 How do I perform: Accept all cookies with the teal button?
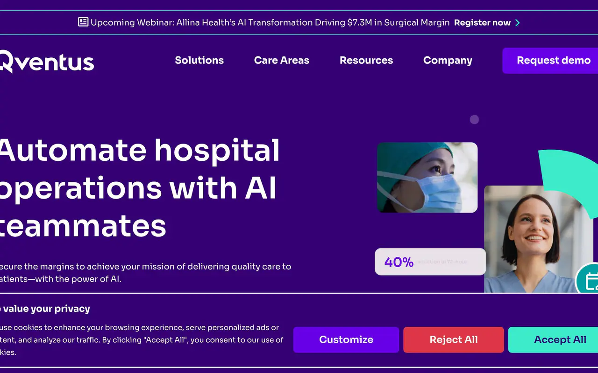click(553, 339)
